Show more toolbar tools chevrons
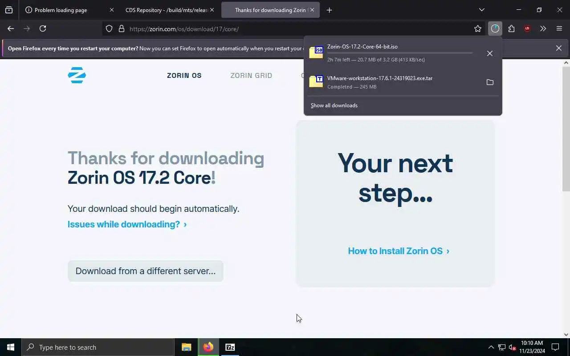570x356 pixels. coord(543,29)
